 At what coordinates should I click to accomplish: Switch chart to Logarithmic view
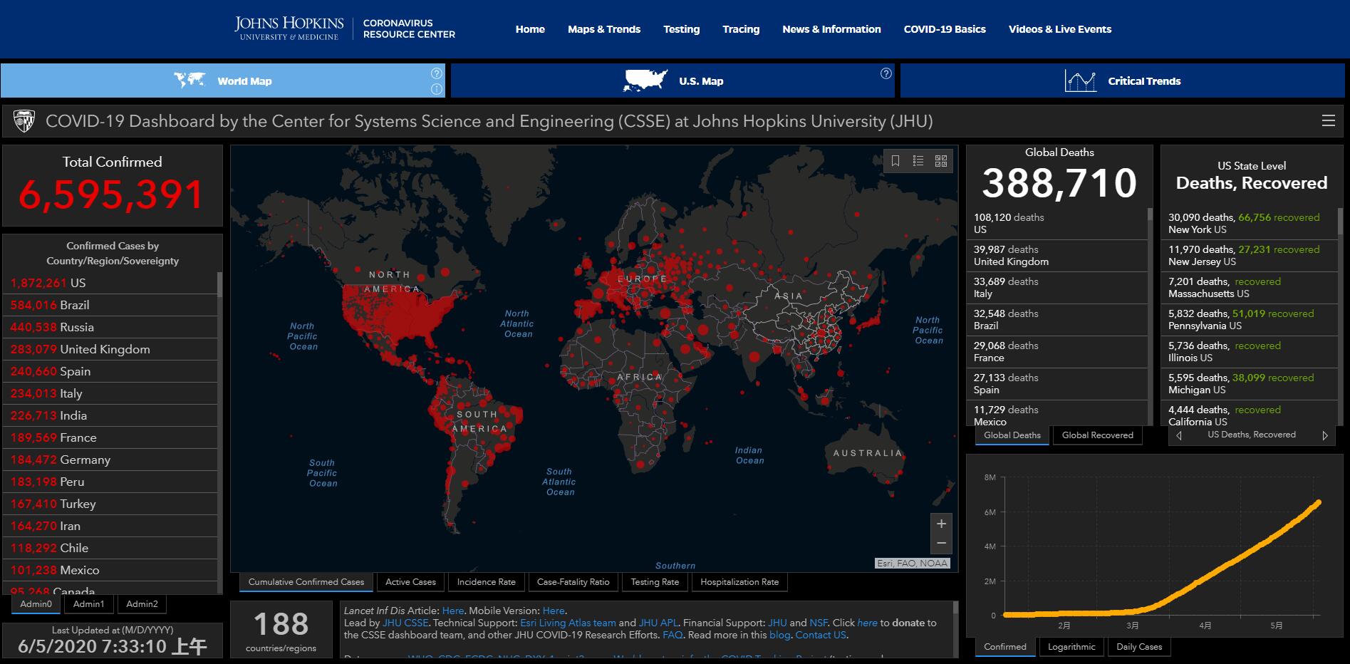pos(1071,647)
